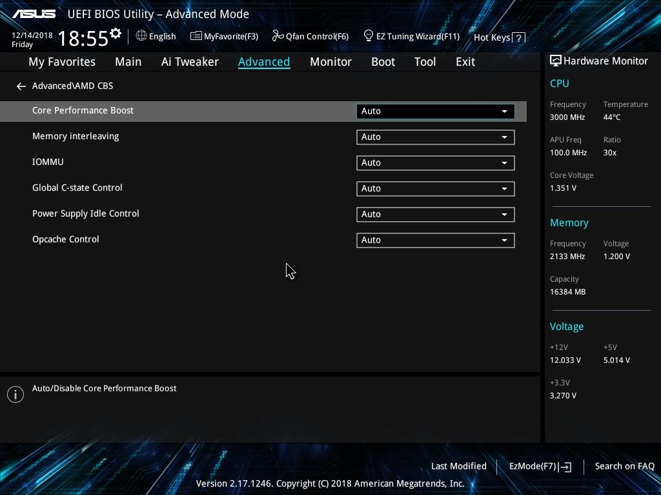Click the 12/14/2018 date text
Screen dimensions: 661x495
click(32, 35)
